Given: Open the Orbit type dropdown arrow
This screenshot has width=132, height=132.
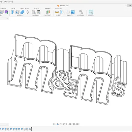Looking at the screenshot, I should click(55, 124).
